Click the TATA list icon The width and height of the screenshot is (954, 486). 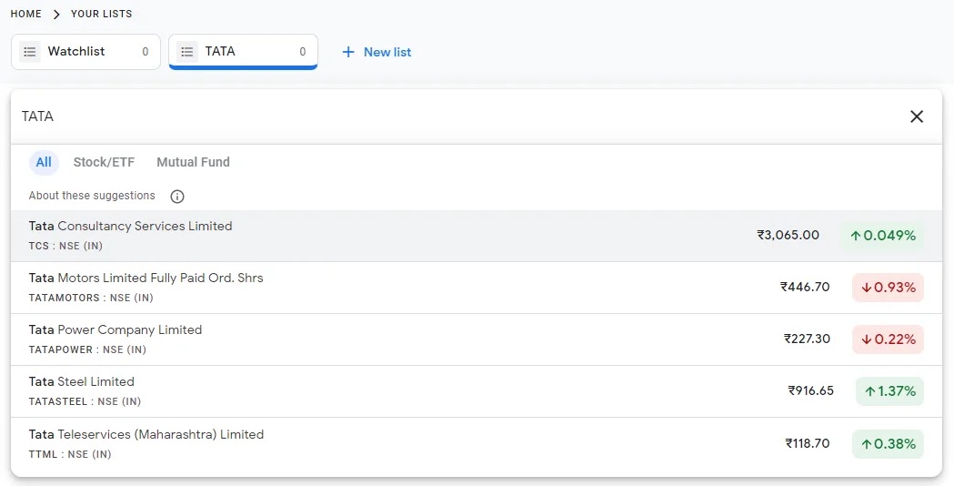(187, 52)
